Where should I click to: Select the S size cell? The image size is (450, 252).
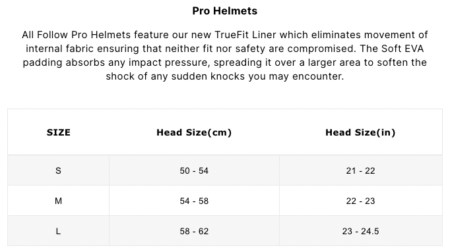point(58,171)
